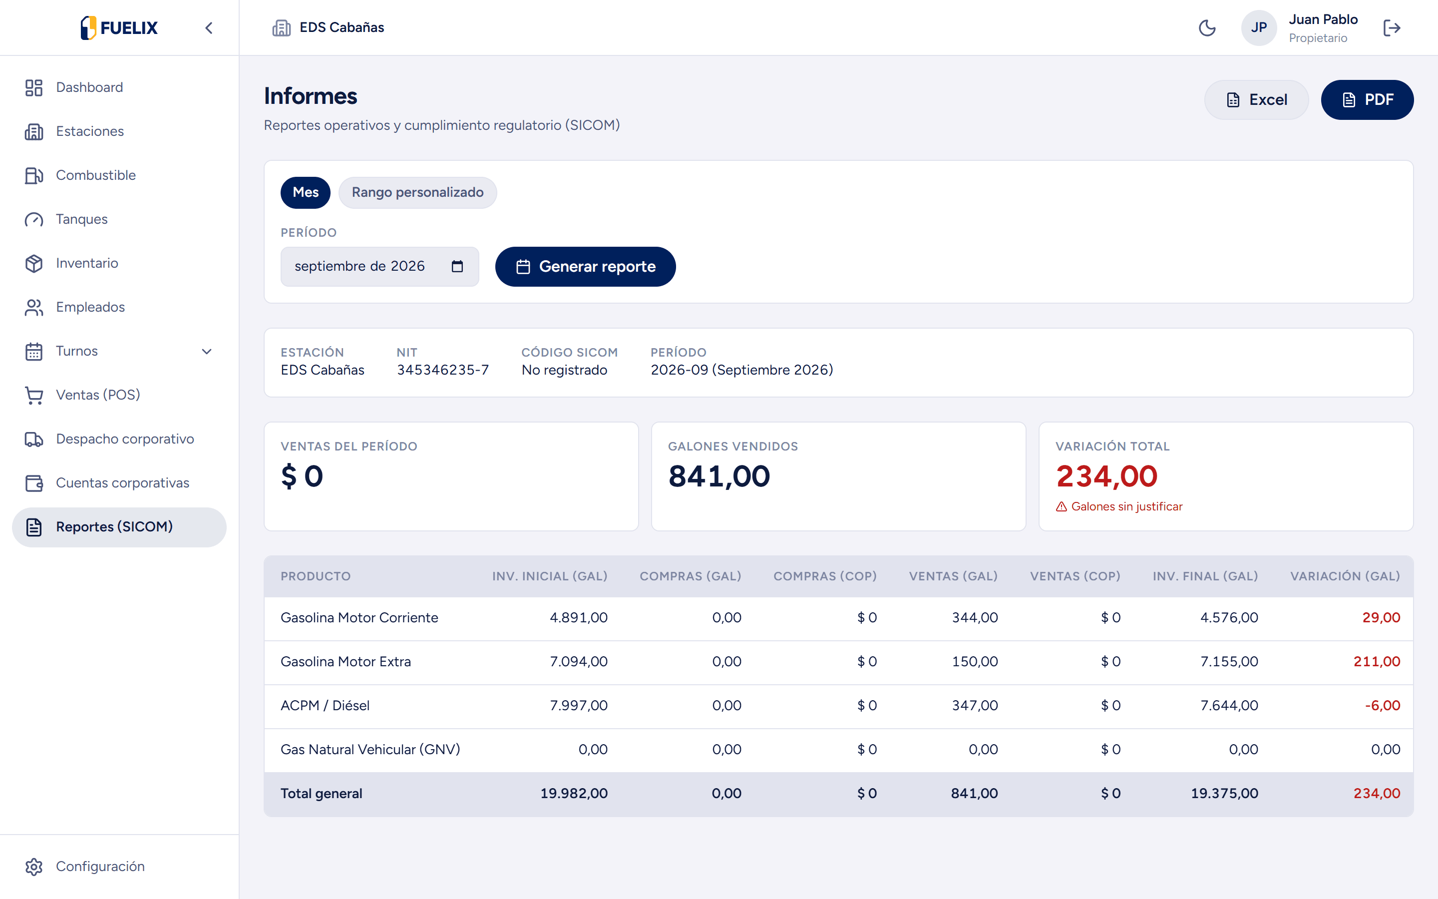Click the Configuración gear icon
The width and height of the screenshot is (1438, 899).
(34, 867)
